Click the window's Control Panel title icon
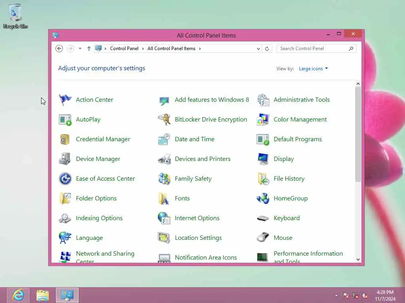Image resolution: width=405 pixels, height=303 pixels. point(55,35)
